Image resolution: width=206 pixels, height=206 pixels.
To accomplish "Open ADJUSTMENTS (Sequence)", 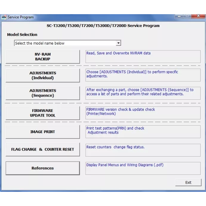I will click(43, 93).
